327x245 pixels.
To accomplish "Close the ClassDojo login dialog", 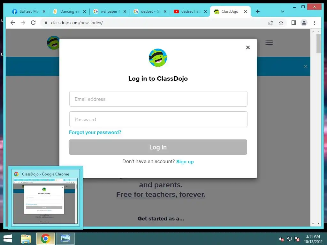I will pyautogui.click(x=248, y=48).
